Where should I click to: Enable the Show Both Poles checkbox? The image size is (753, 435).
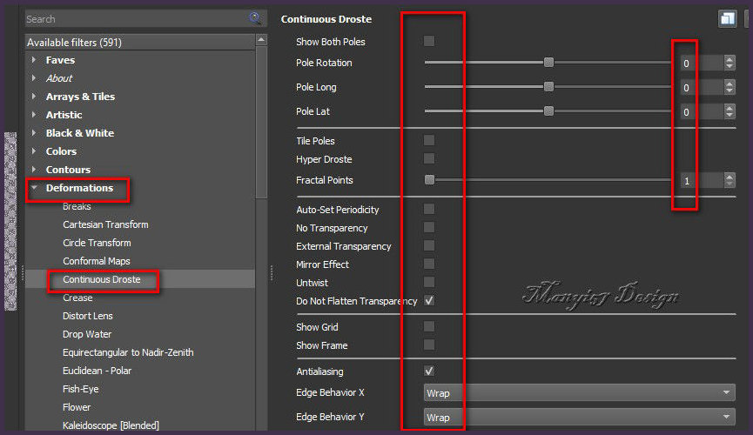click(x=429, y=41)
